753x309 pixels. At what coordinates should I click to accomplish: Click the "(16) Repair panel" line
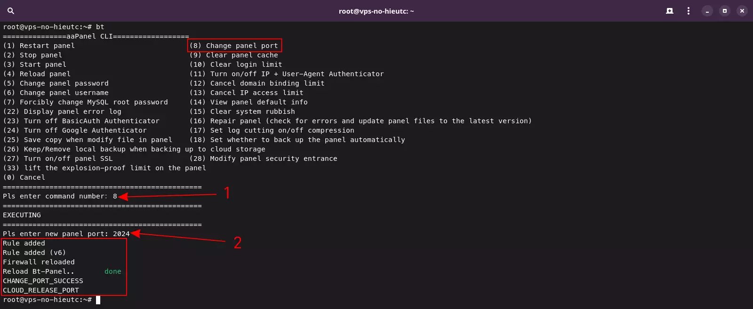(x=360, y=121)
